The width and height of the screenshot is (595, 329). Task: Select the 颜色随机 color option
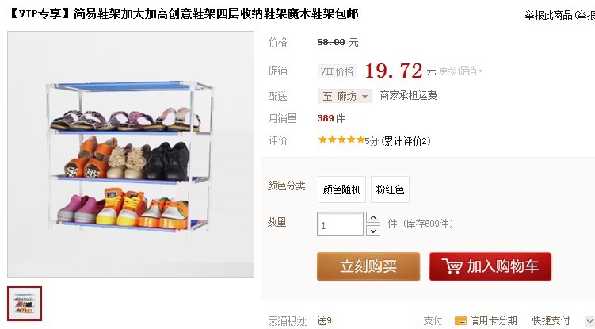pos(341,189)
